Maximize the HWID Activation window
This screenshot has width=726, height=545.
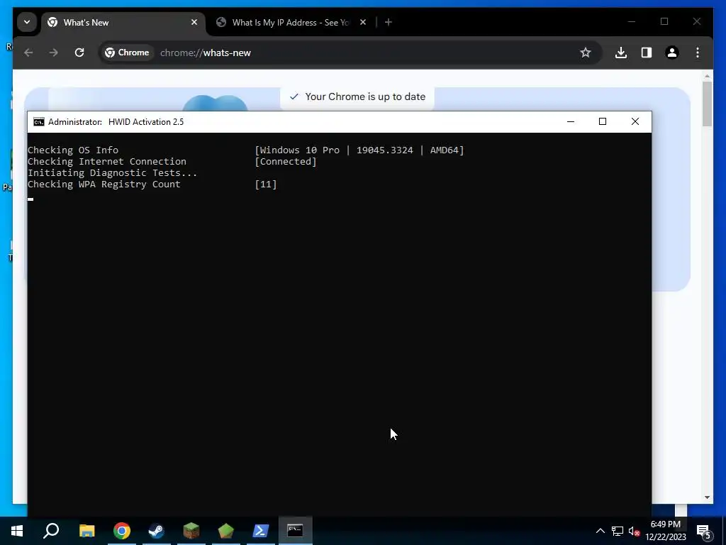coord(603,121)
